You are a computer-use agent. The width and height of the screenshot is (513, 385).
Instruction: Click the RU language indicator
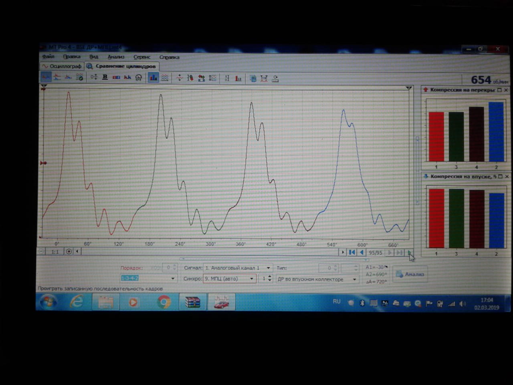click(337, 302)
